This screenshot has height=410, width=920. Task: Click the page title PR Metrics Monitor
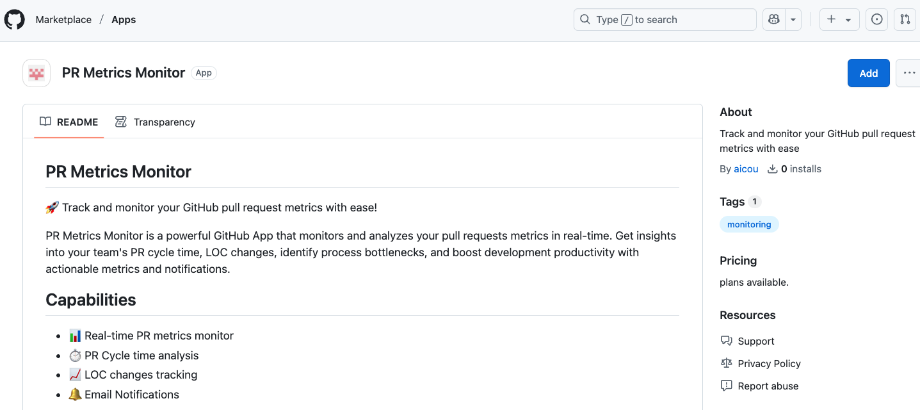[x=124, y=73]
